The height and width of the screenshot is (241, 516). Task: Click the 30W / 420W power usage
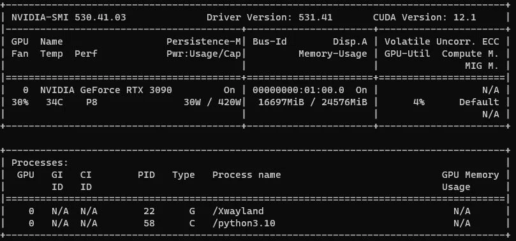212,102
